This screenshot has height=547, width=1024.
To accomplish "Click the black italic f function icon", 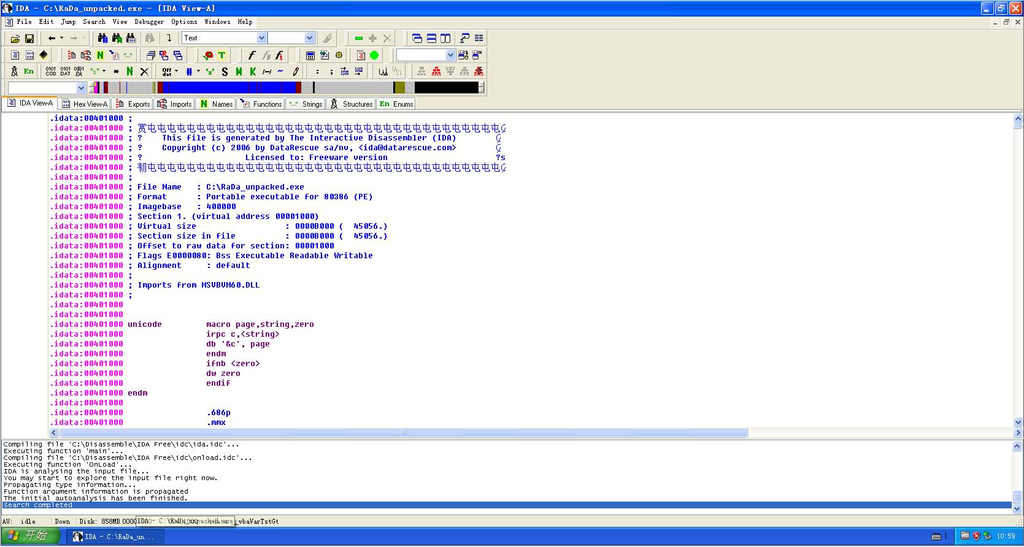I will point(252,55).
